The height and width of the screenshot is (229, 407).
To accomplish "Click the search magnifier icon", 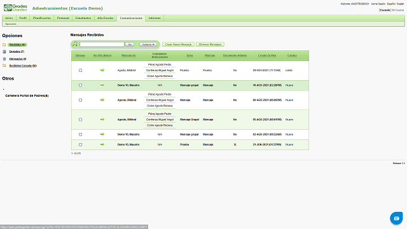I will point(75,44).
